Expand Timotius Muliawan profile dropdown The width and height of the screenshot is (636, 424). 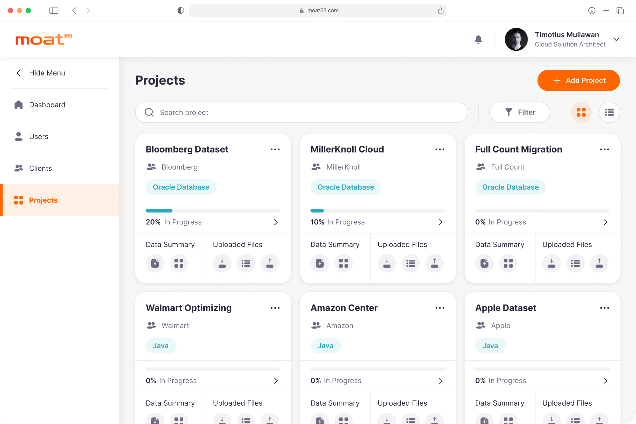616,39
